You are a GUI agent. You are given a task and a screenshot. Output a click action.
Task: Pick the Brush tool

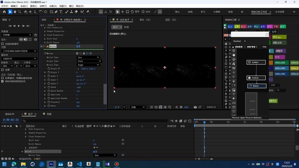[67, 12]
